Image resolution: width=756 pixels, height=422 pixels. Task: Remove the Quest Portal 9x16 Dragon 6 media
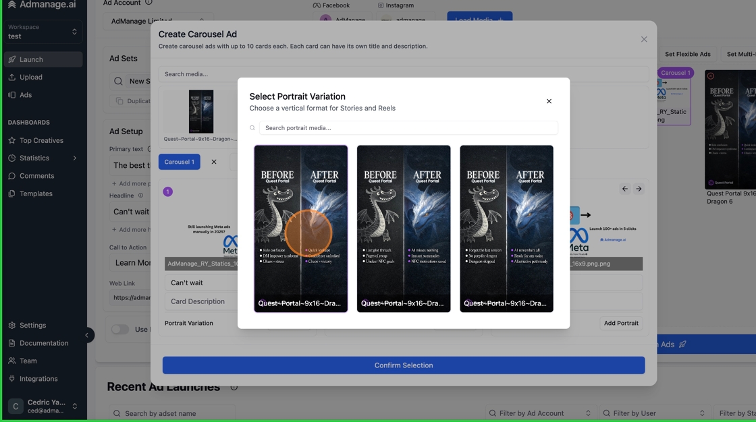pos(711,76)
